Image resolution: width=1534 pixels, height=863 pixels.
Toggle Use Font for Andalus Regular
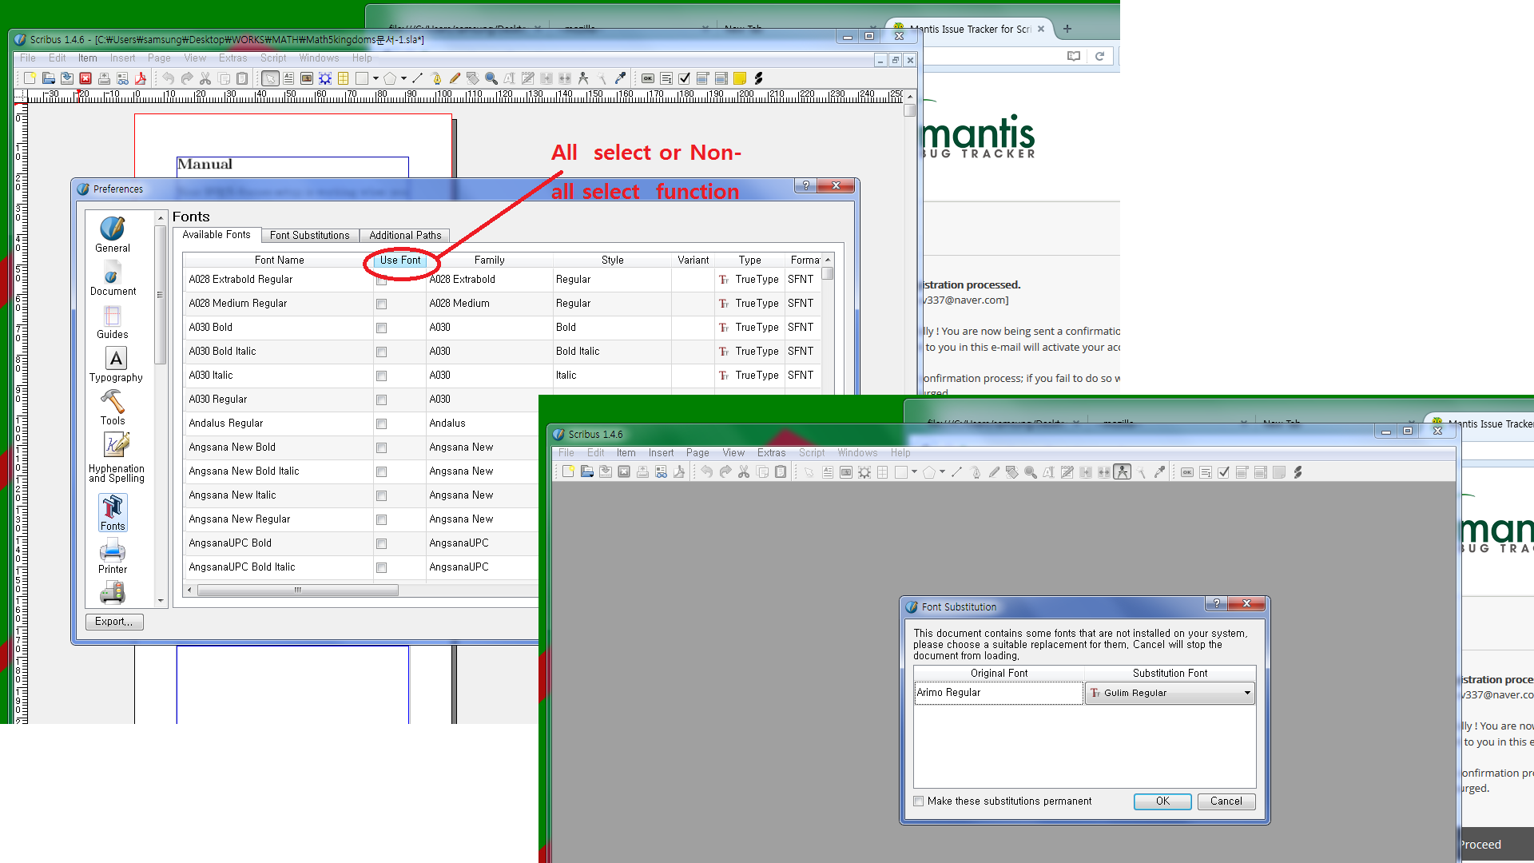tap(381, 424)
